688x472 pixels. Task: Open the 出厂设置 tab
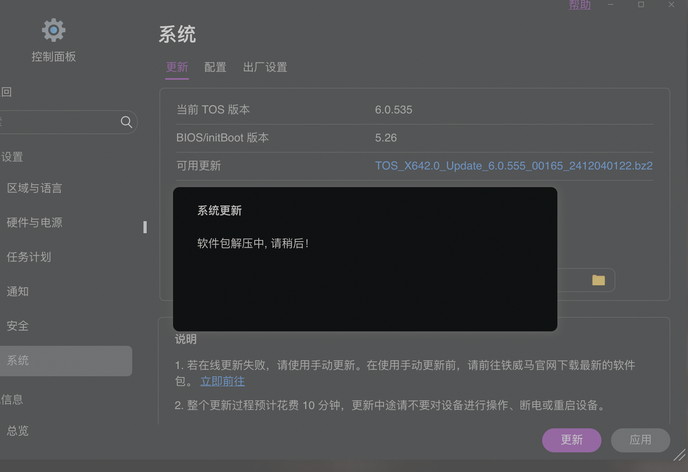pyautogui.click(x=265, y=67)
